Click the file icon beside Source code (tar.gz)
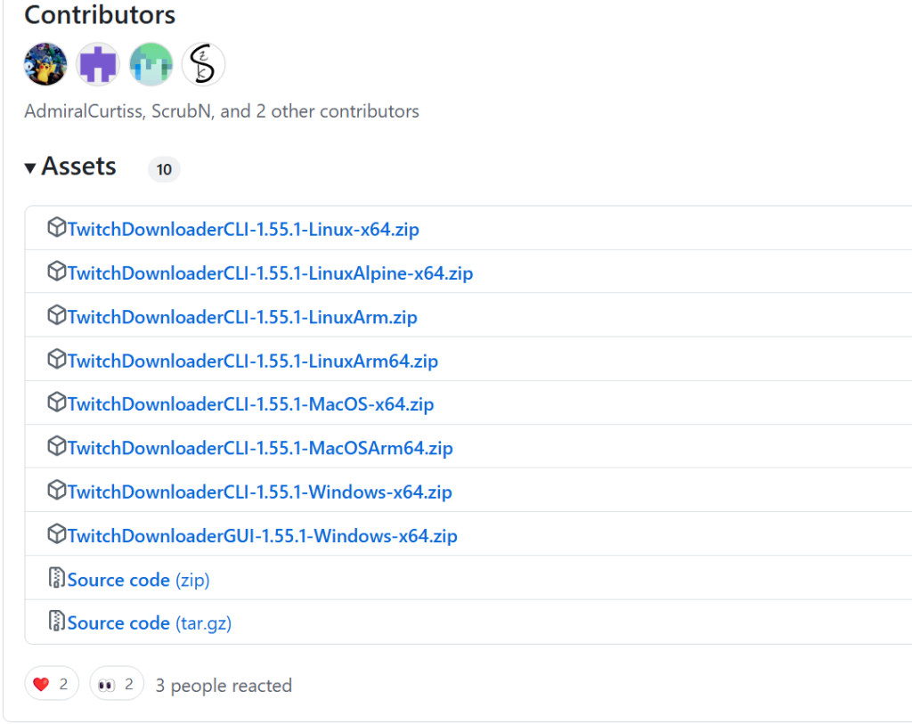This screenshot has height=724, width=912. pos(56,622)
